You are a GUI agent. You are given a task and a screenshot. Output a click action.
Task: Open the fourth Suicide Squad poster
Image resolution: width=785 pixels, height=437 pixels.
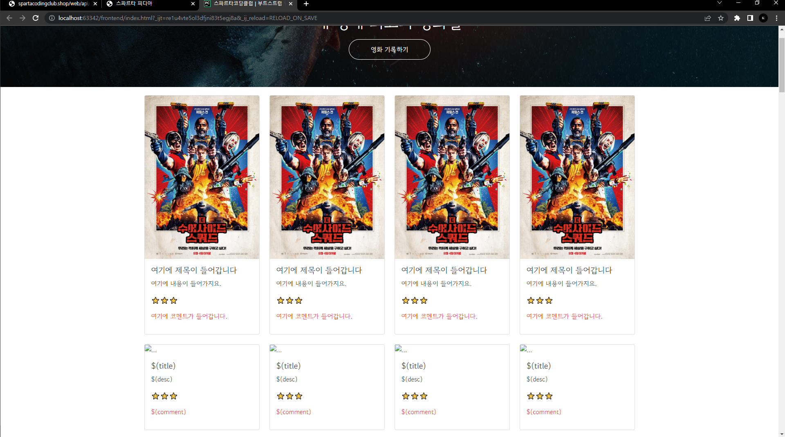click(x=577, y=177)
